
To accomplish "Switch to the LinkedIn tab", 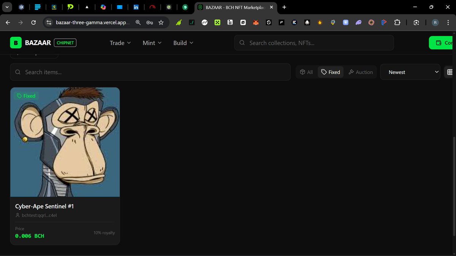I will [x=136, y=7].
